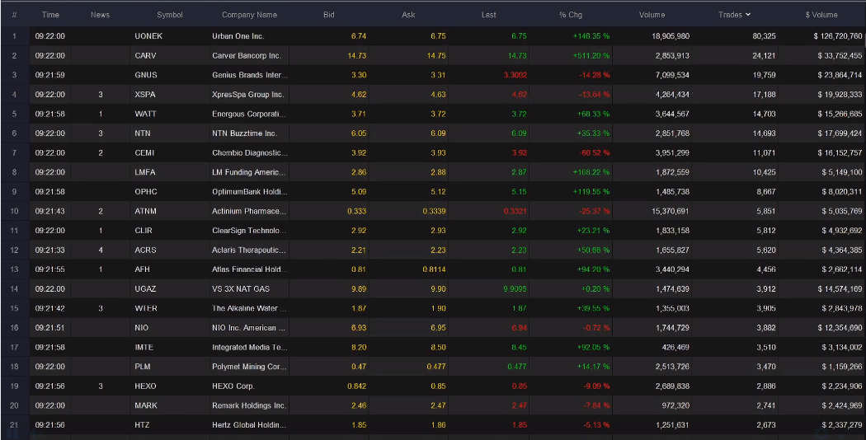866x440 pixels.
Task: Sort by Company Name header
Action: [249, 15]
